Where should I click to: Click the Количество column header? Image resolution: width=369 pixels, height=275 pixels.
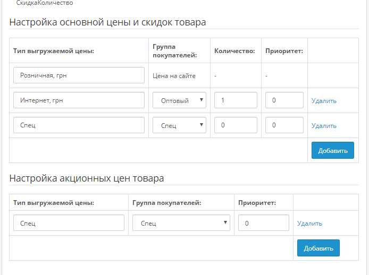click(234, 51)
